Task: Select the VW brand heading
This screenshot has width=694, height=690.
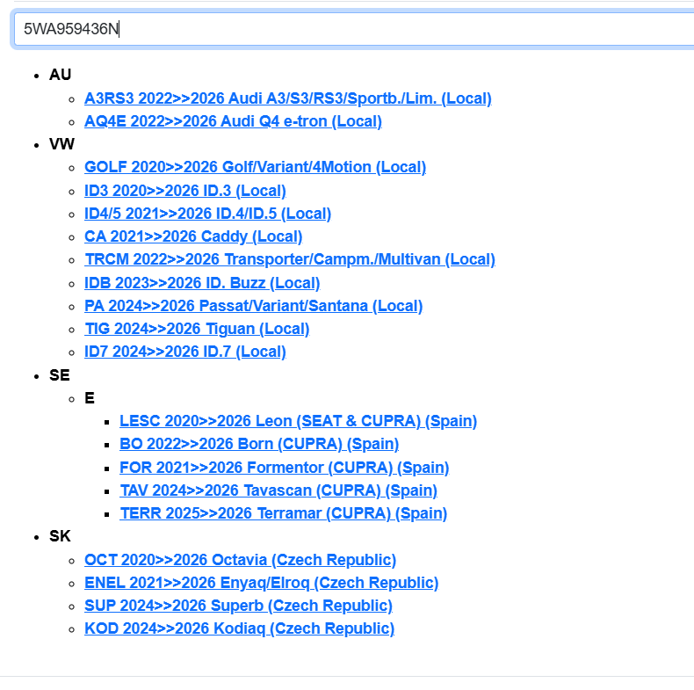Action: (x=61, y=144)
